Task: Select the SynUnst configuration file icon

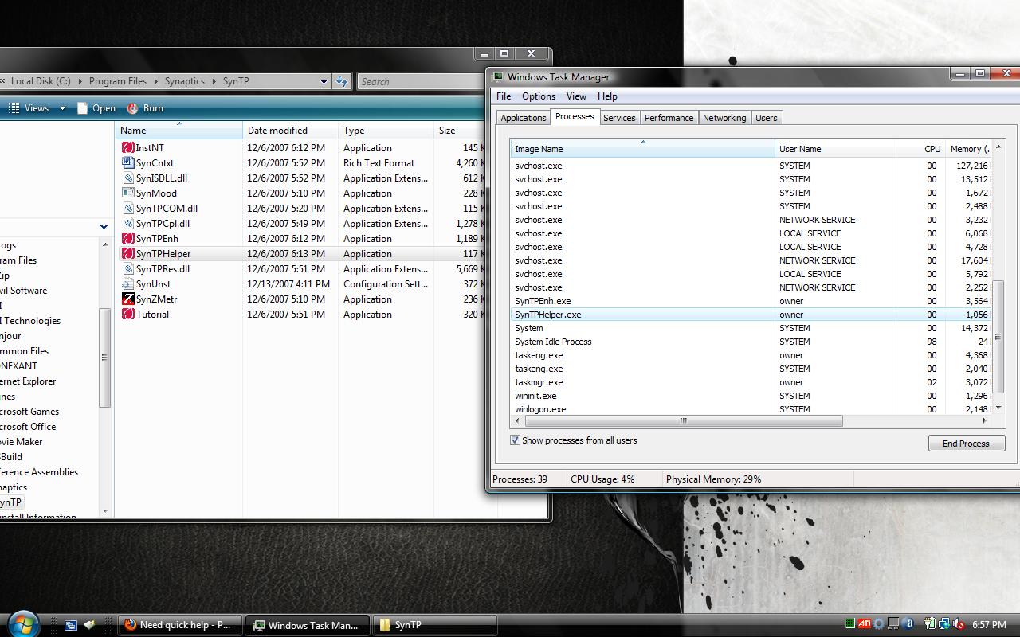Action: (x=127, y=283)
